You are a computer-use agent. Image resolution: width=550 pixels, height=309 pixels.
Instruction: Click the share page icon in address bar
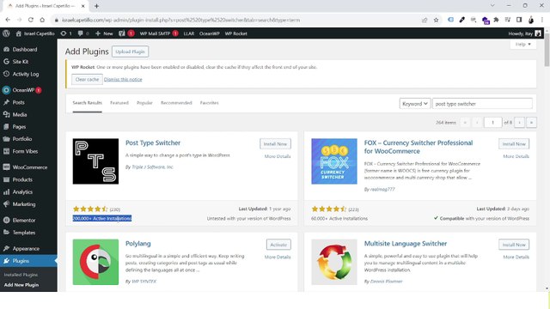(x=425, y=20)
